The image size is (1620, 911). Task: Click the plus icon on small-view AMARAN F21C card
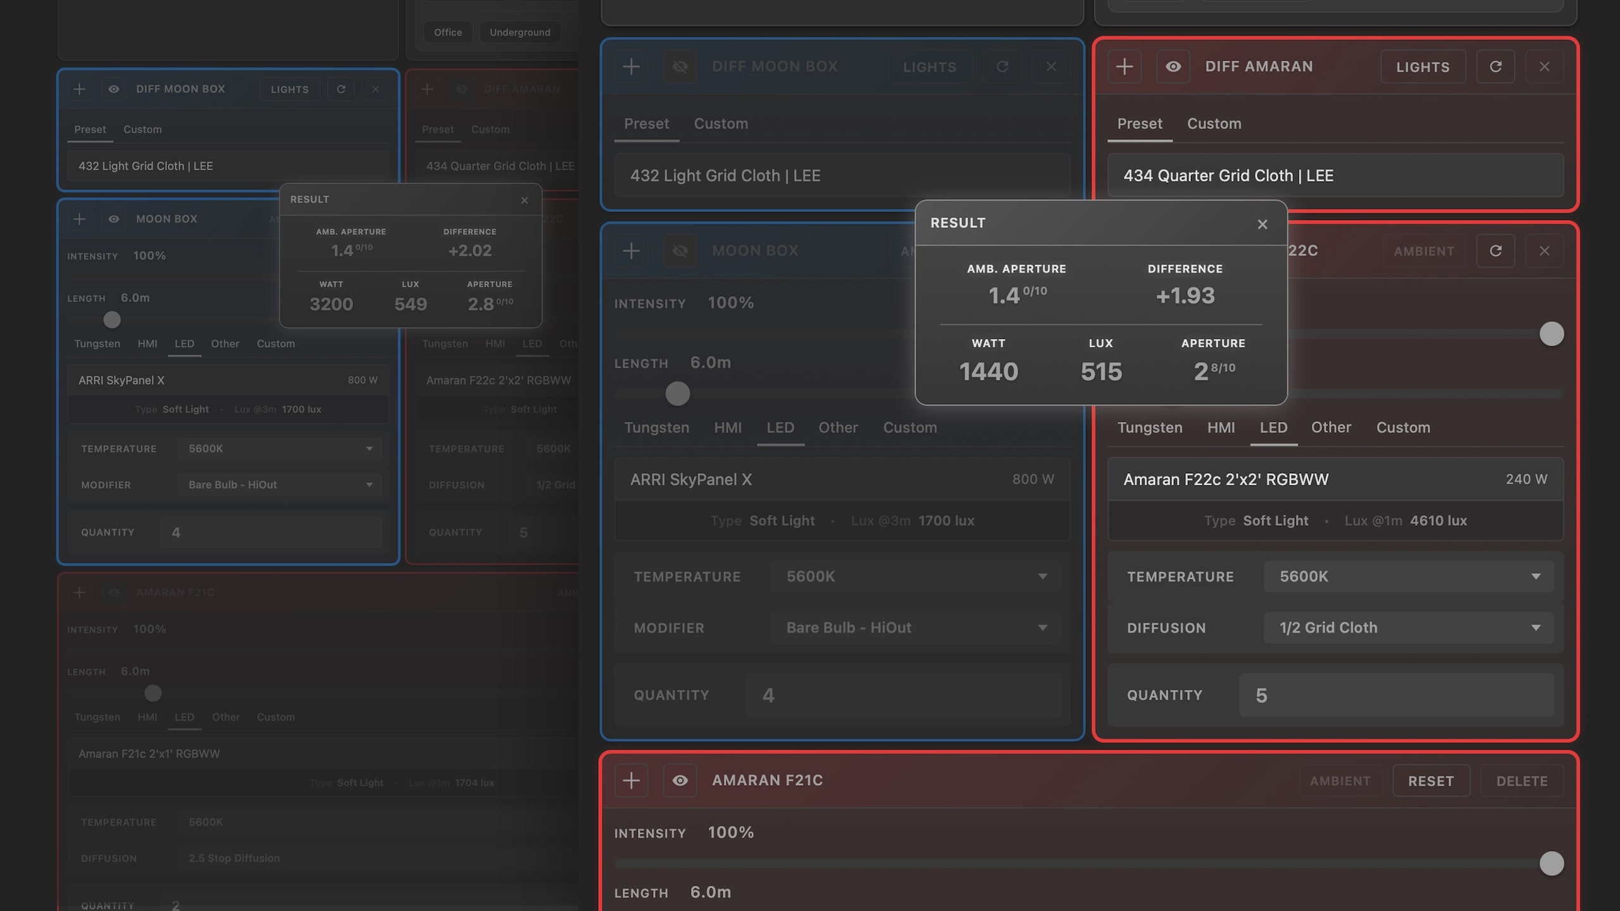79,592
